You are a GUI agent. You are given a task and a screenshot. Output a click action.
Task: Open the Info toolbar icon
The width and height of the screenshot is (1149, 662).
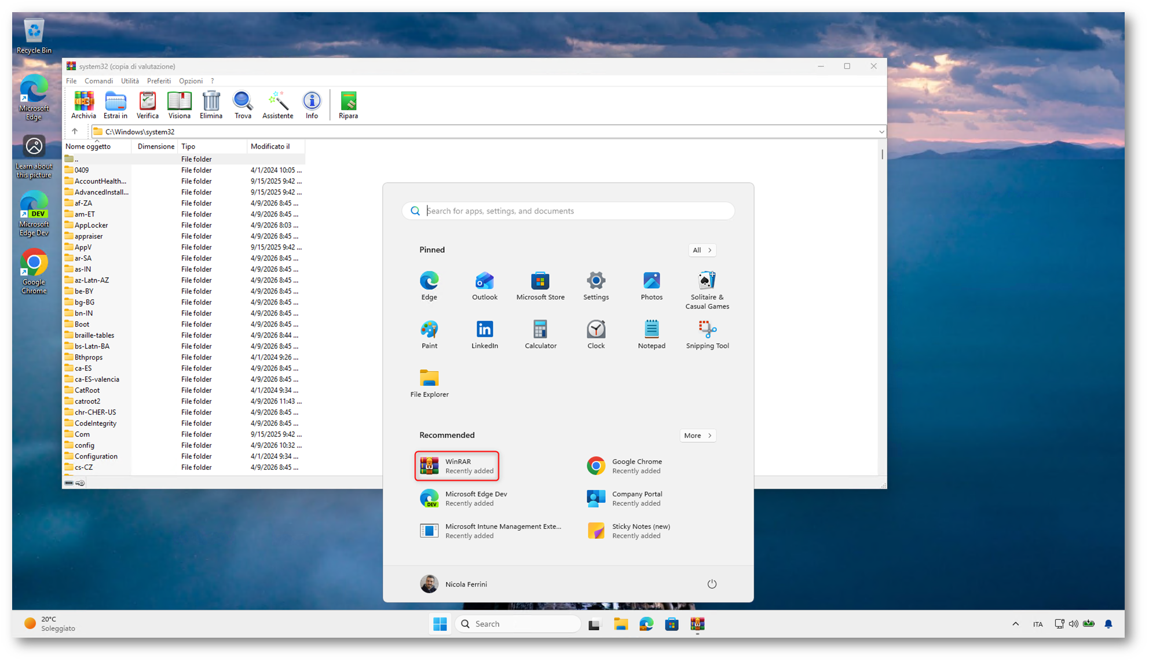(312, 105)
